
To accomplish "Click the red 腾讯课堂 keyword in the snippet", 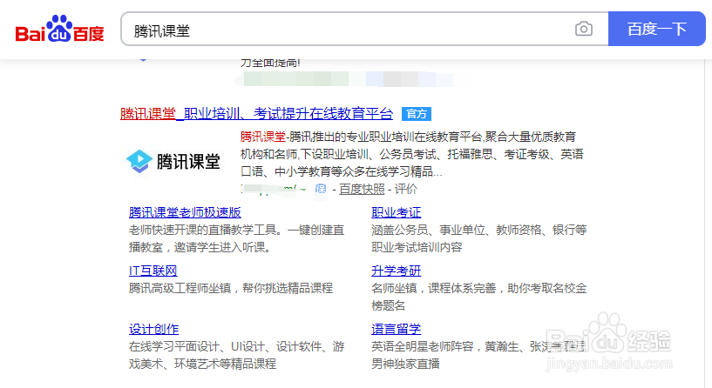I will 263,137.
